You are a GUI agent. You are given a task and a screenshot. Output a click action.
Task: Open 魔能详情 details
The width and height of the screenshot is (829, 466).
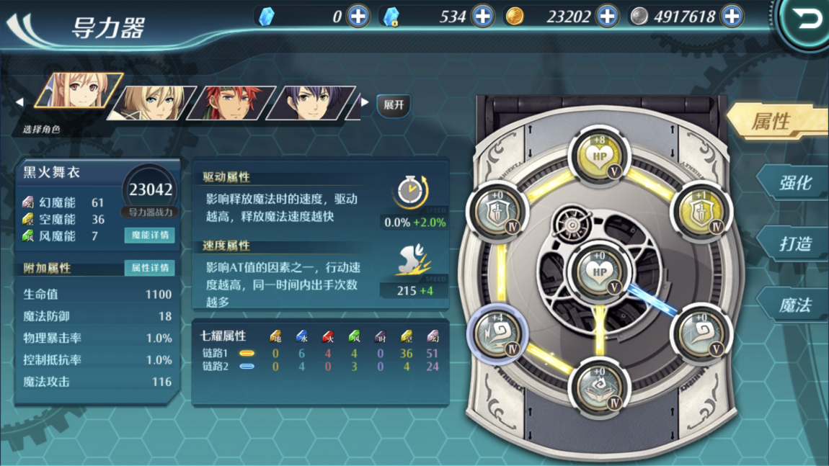click(x=150, y=235)
